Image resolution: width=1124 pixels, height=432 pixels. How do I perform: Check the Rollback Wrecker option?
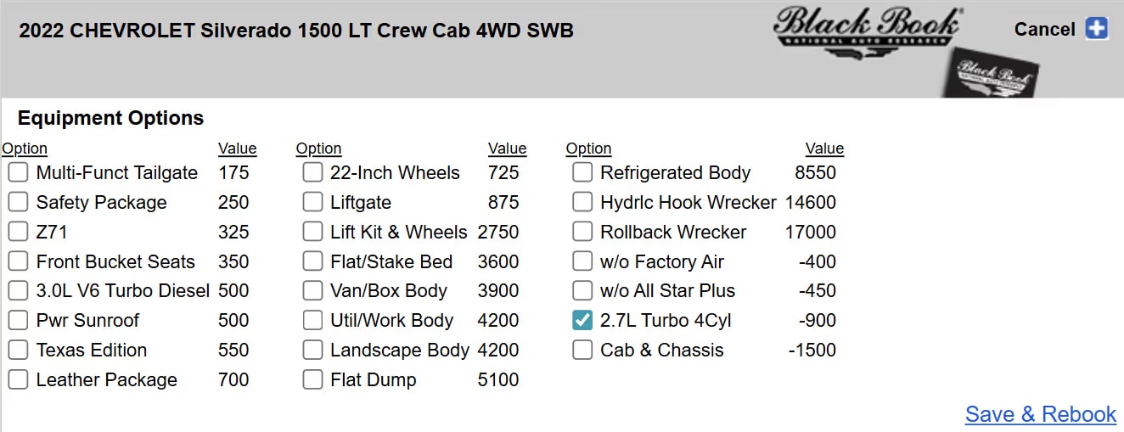(x=582, y=233)
